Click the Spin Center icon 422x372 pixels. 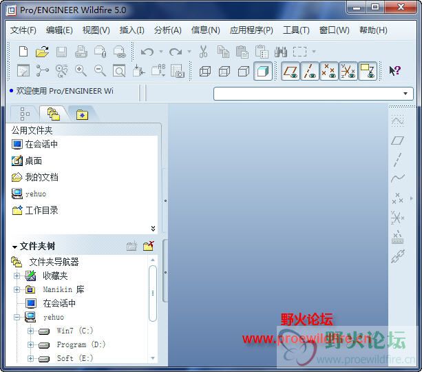[x=42, y=71]
